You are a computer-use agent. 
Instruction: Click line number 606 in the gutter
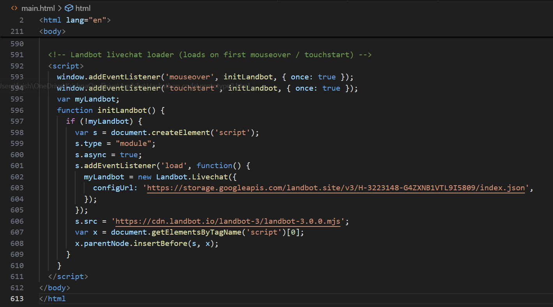pos(17,221)
